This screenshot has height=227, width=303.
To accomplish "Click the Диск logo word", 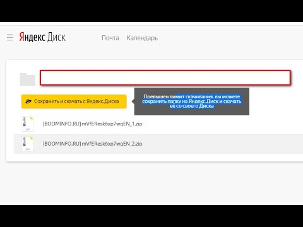I will (56, 37).
